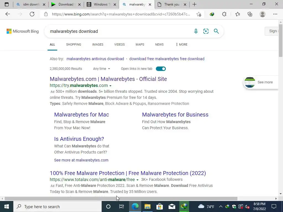Open the Extensions puzzle icon
The image size is (283, 212).
[x=224, y=14]
